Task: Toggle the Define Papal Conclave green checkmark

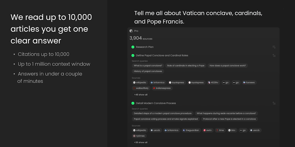Action: click(133, 55)
